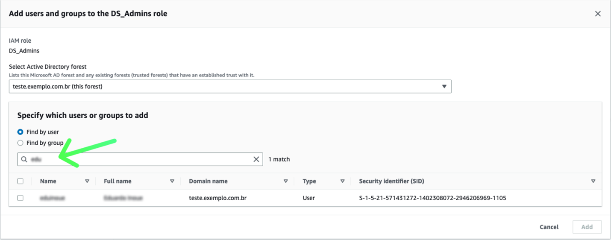Check the box for the listed user row

[x=20, y=198]
